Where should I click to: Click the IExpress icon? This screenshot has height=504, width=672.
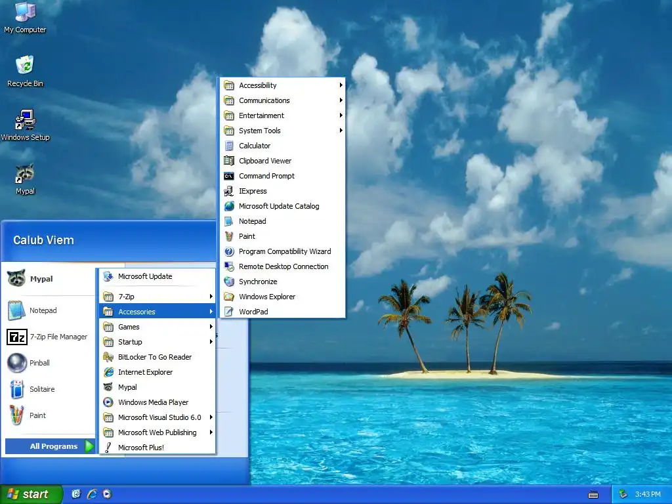click(229, 191)
